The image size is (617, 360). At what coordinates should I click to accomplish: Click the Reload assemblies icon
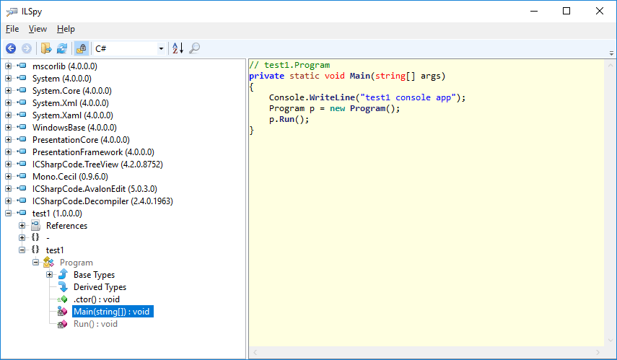point(62,48)
